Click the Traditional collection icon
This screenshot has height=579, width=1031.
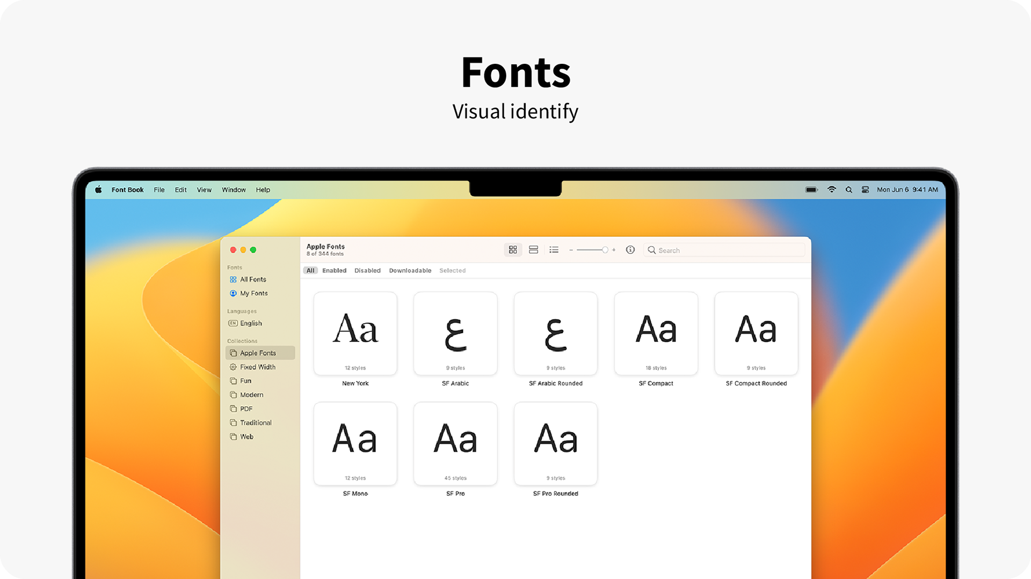(233, 422)
